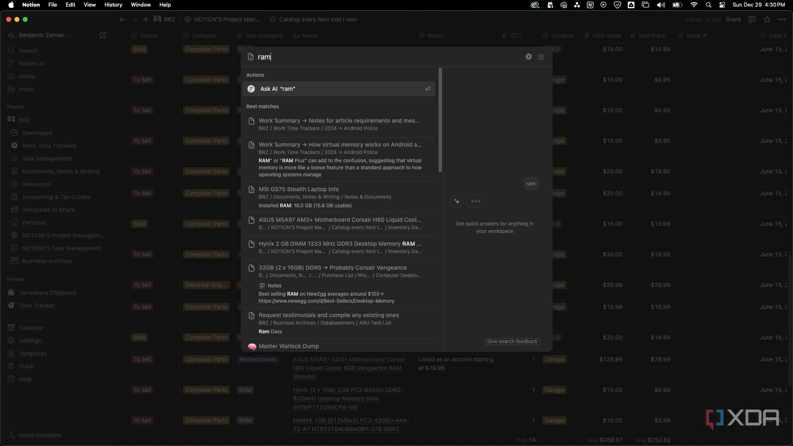Image resolution: width=793 pixels, height=446 pixels.
Task: Open Inbox in sidebar
Action: tap(26, 89)
